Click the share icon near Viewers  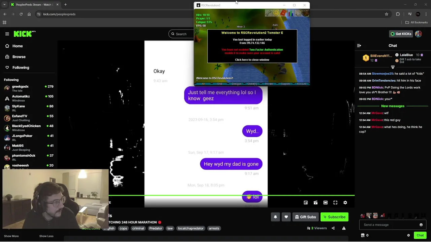click(333, 228)
